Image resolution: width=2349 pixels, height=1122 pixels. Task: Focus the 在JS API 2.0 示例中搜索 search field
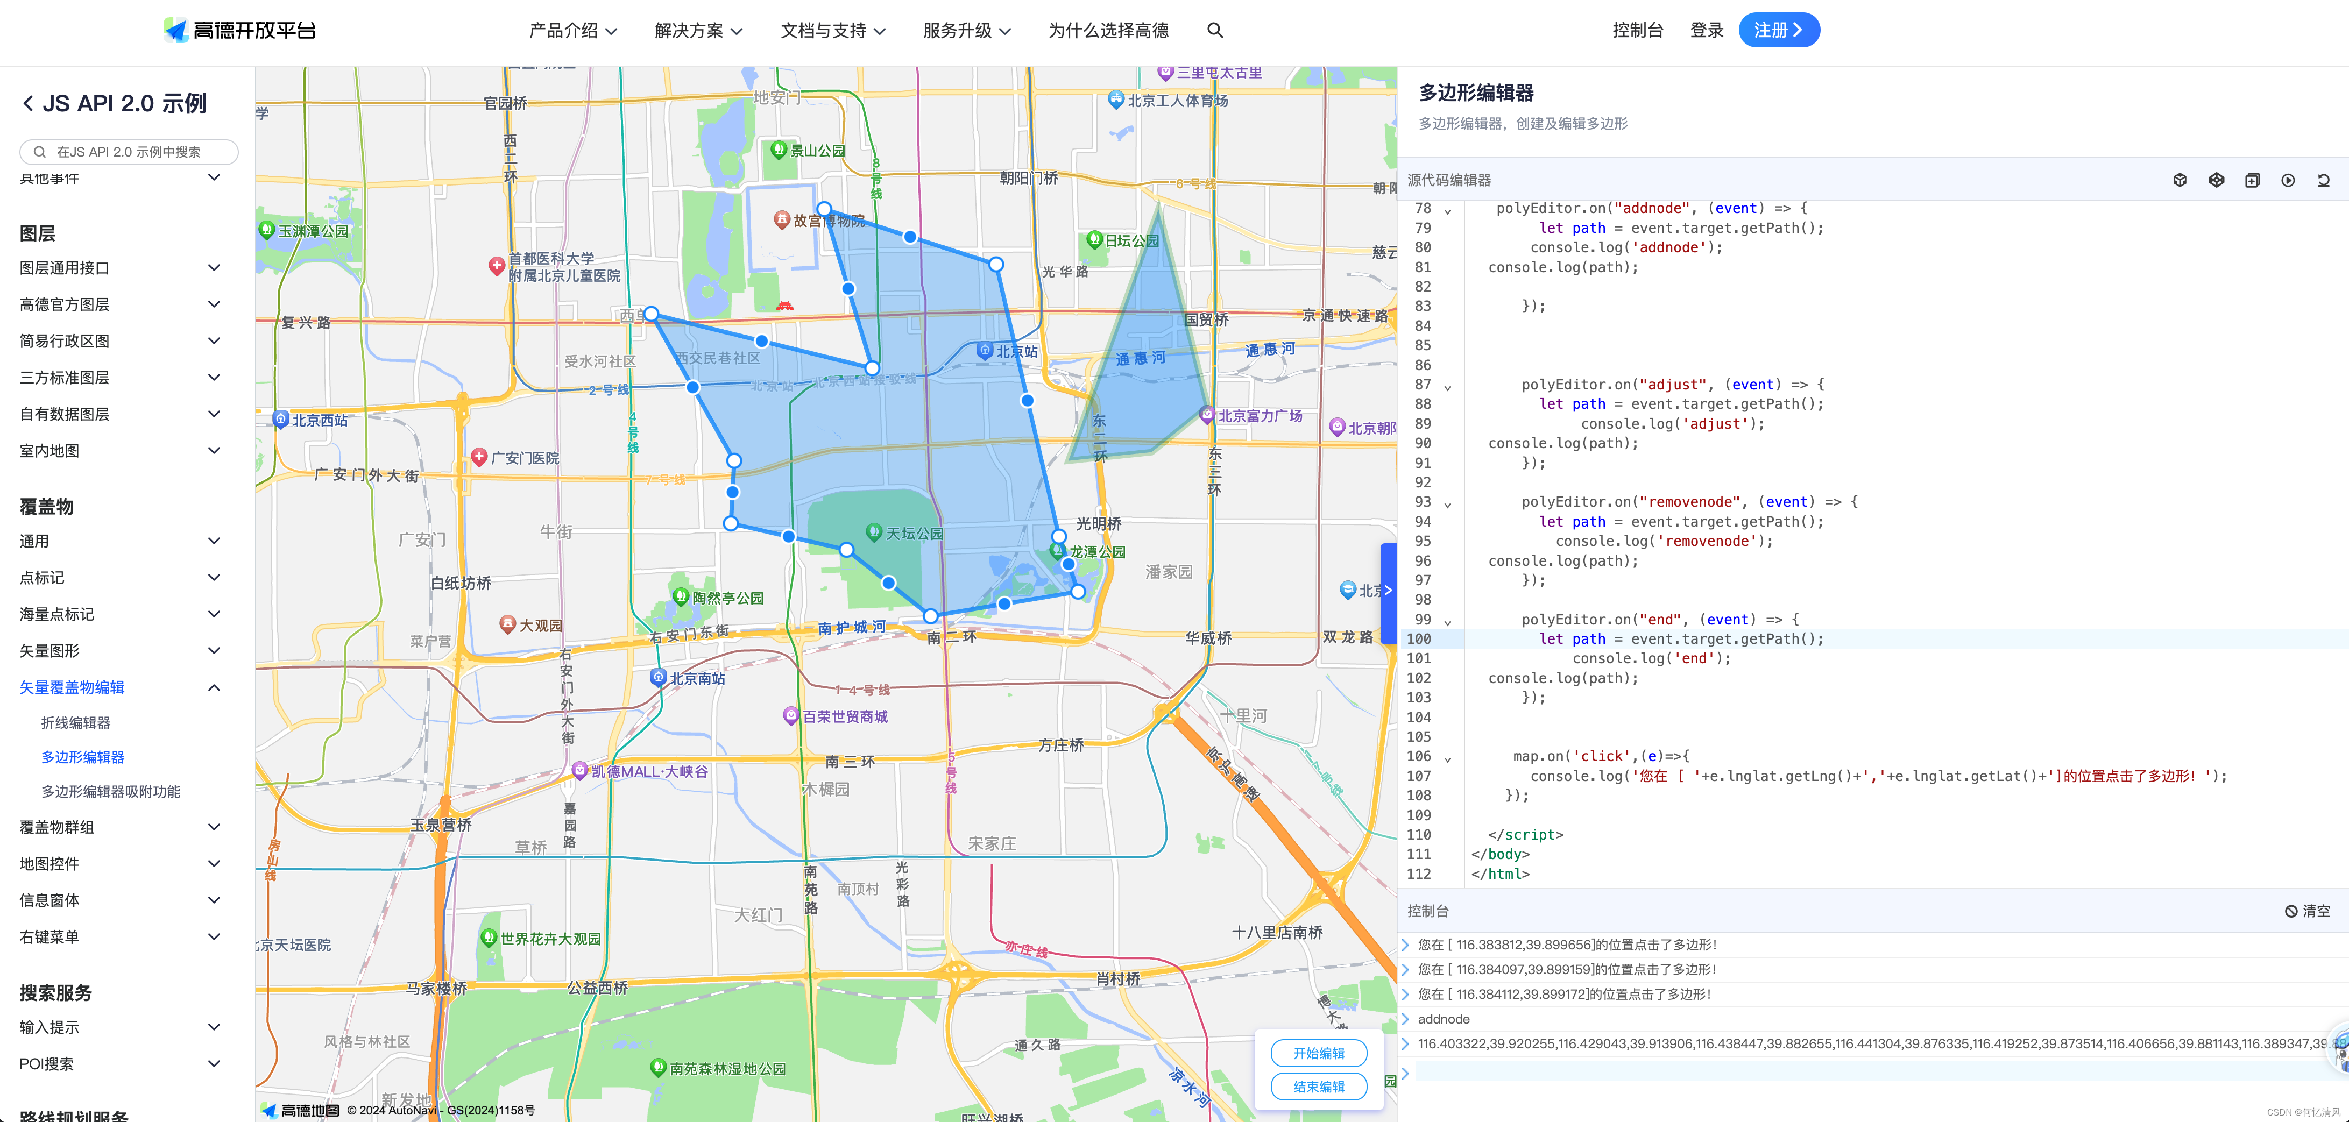point(129,152)
